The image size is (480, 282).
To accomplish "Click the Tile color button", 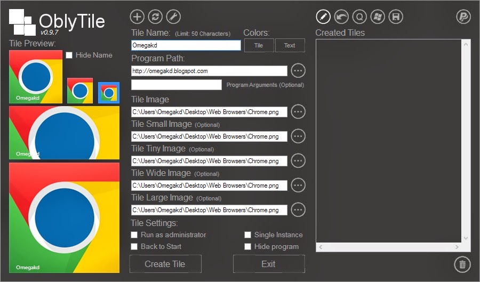I will [x=259, y=45].
